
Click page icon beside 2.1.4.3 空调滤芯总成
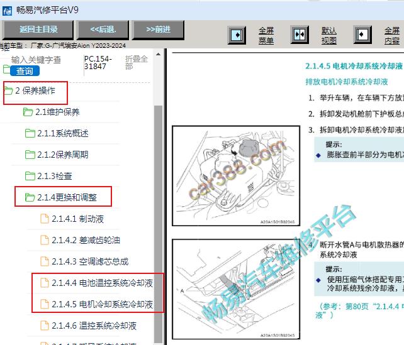point(45,261)
